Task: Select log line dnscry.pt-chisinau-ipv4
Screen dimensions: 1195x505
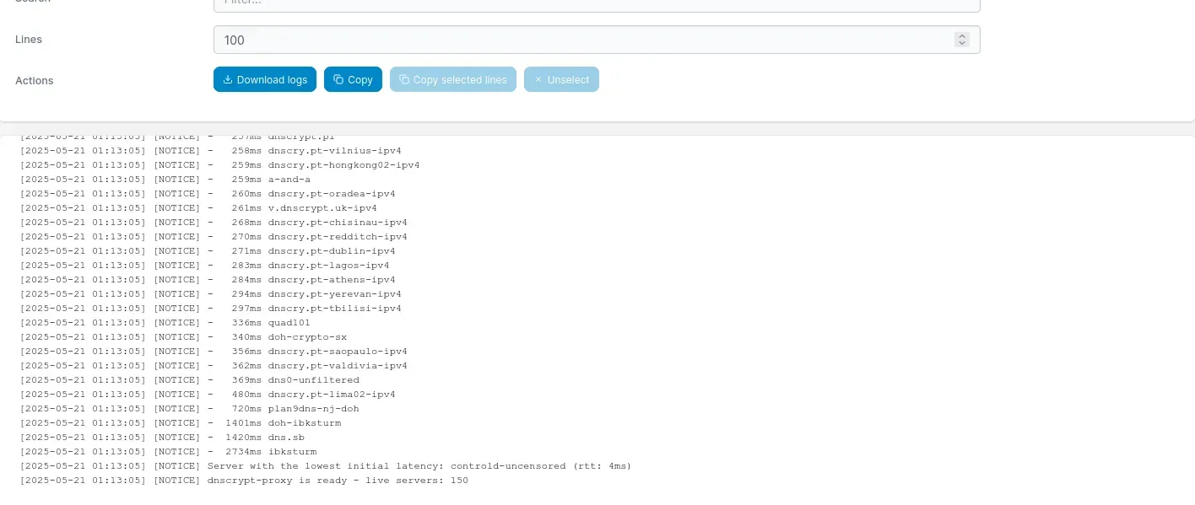Action: pos(214,223)
